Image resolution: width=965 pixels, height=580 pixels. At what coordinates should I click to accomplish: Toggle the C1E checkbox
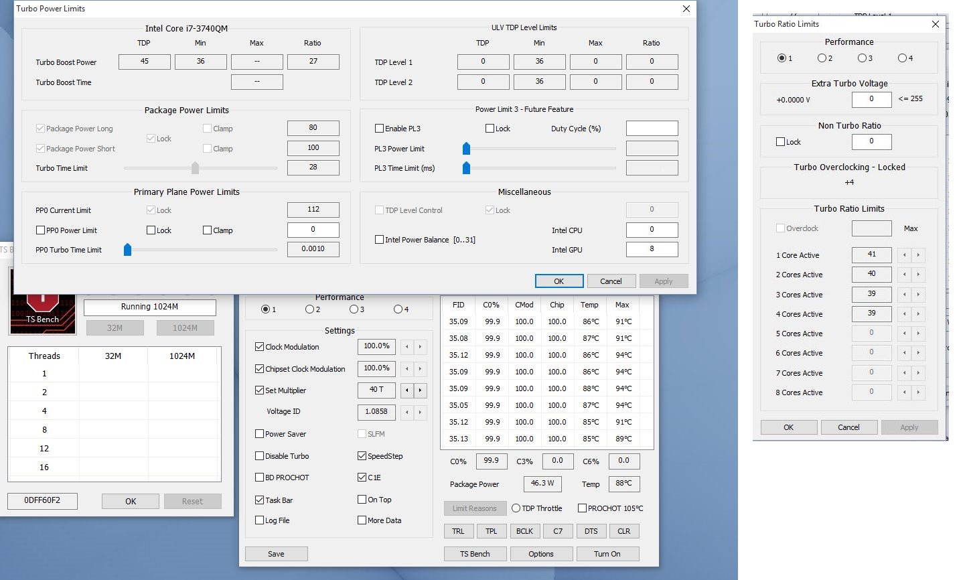click(362, 478)
